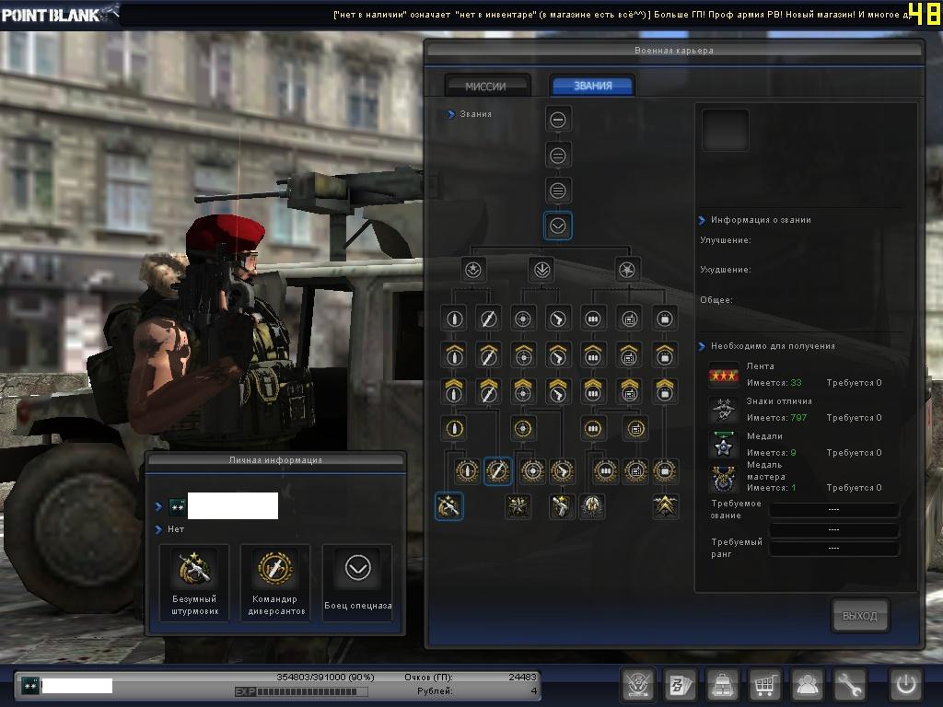Select the highlighted rifle title at tree's bottom-left
The width and height of the screenshot is (943, 707).
click(448, 505)
